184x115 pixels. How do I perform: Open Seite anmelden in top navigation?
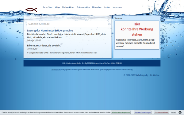click(83, 7)
